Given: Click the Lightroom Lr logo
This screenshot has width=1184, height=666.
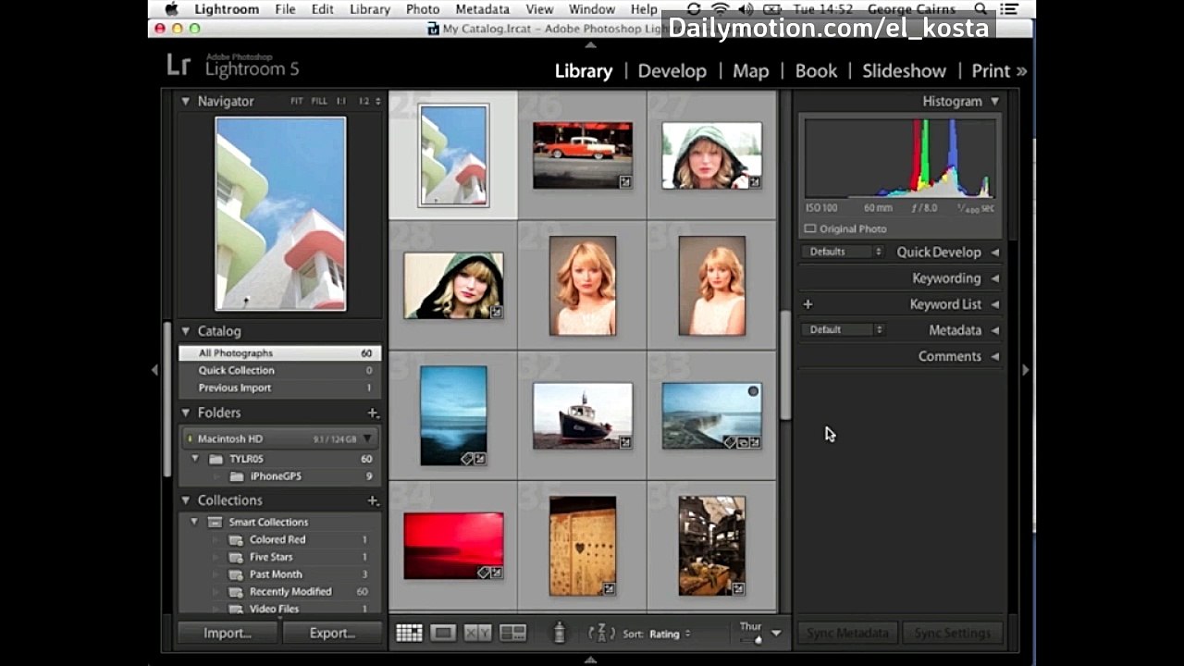Looking at the screenshot, I should [x=179, y=65].
